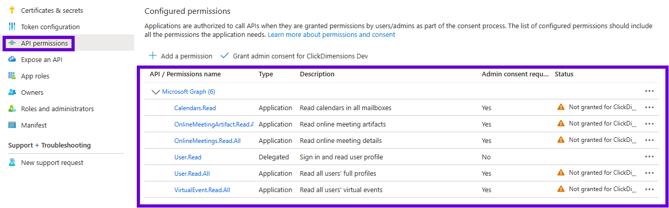
Task: Click the App roles grid icon
Action: [x=12, y=76]
